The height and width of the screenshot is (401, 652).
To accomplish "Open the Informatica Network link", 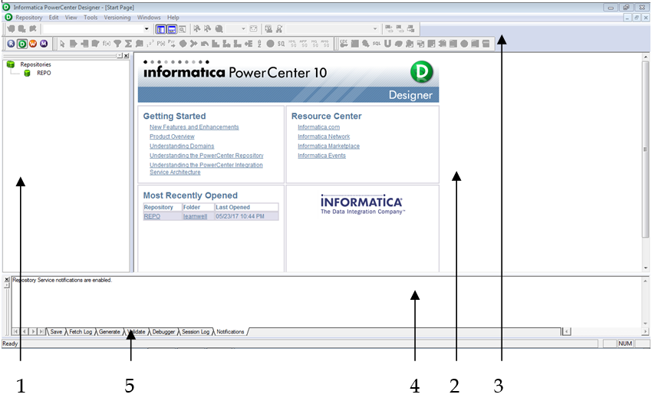I will point(324,136).
